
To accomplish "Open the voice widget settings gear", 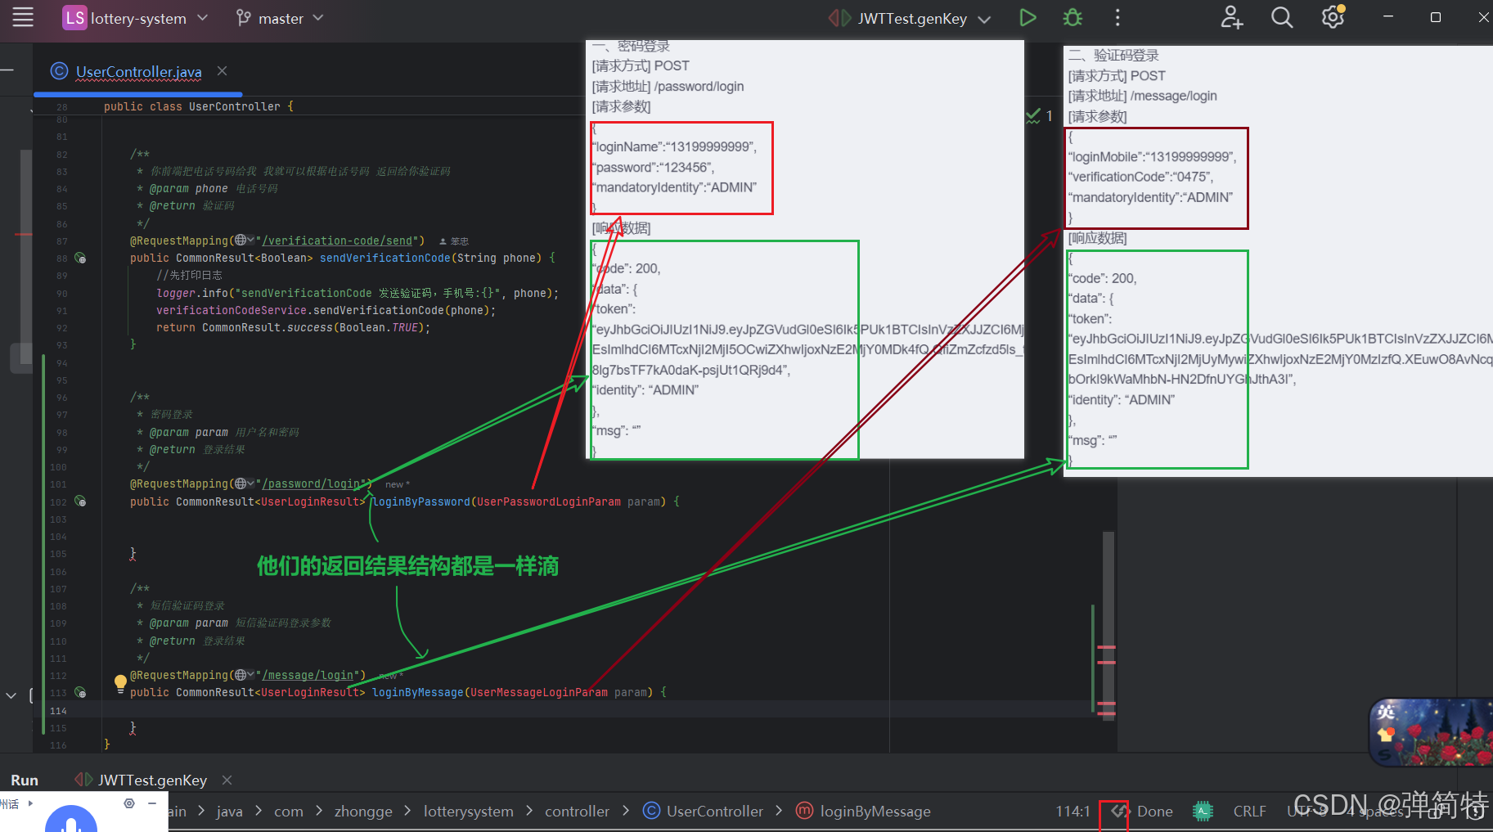I will tap(129, 803).
